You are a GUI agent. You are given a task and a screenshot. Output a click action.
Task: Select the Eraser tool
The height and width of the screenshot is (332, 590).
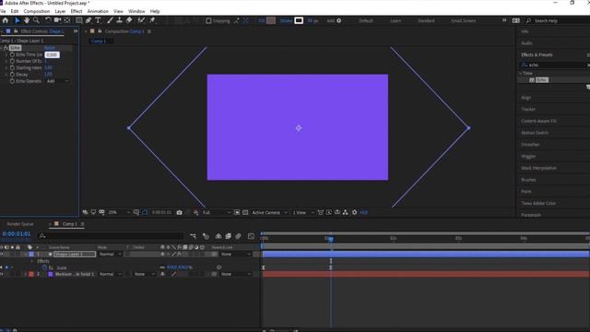(129, 20)
